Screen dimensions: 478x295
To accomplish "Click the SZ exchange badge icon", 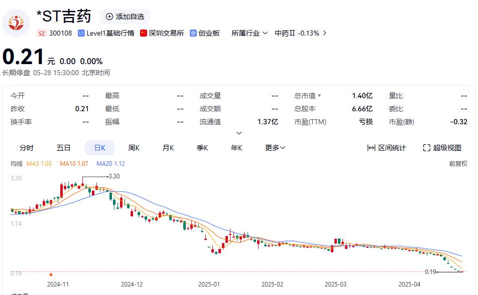I will coord(42,33).
